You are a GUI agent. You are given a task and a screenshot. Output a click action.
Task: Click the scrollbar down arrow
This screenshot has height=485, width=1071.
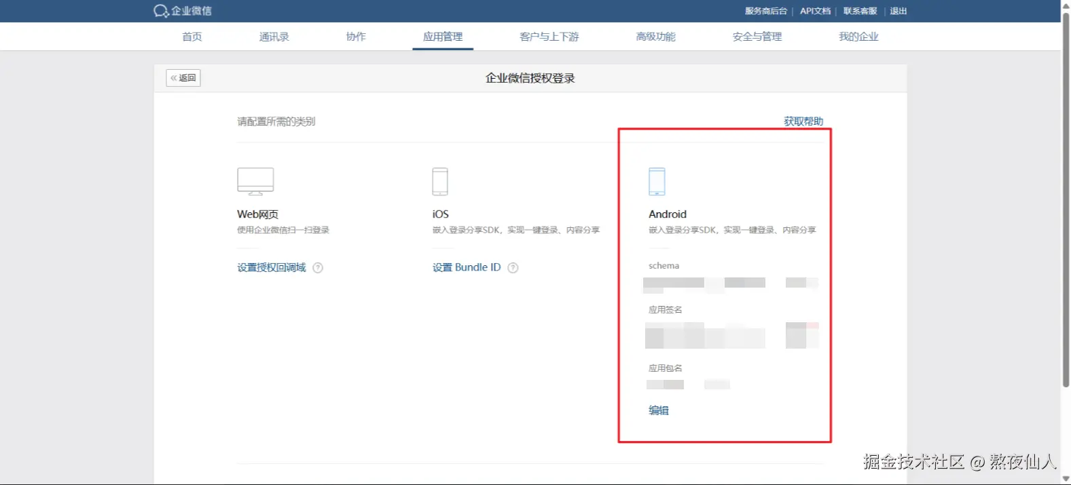pos(1066,479)
